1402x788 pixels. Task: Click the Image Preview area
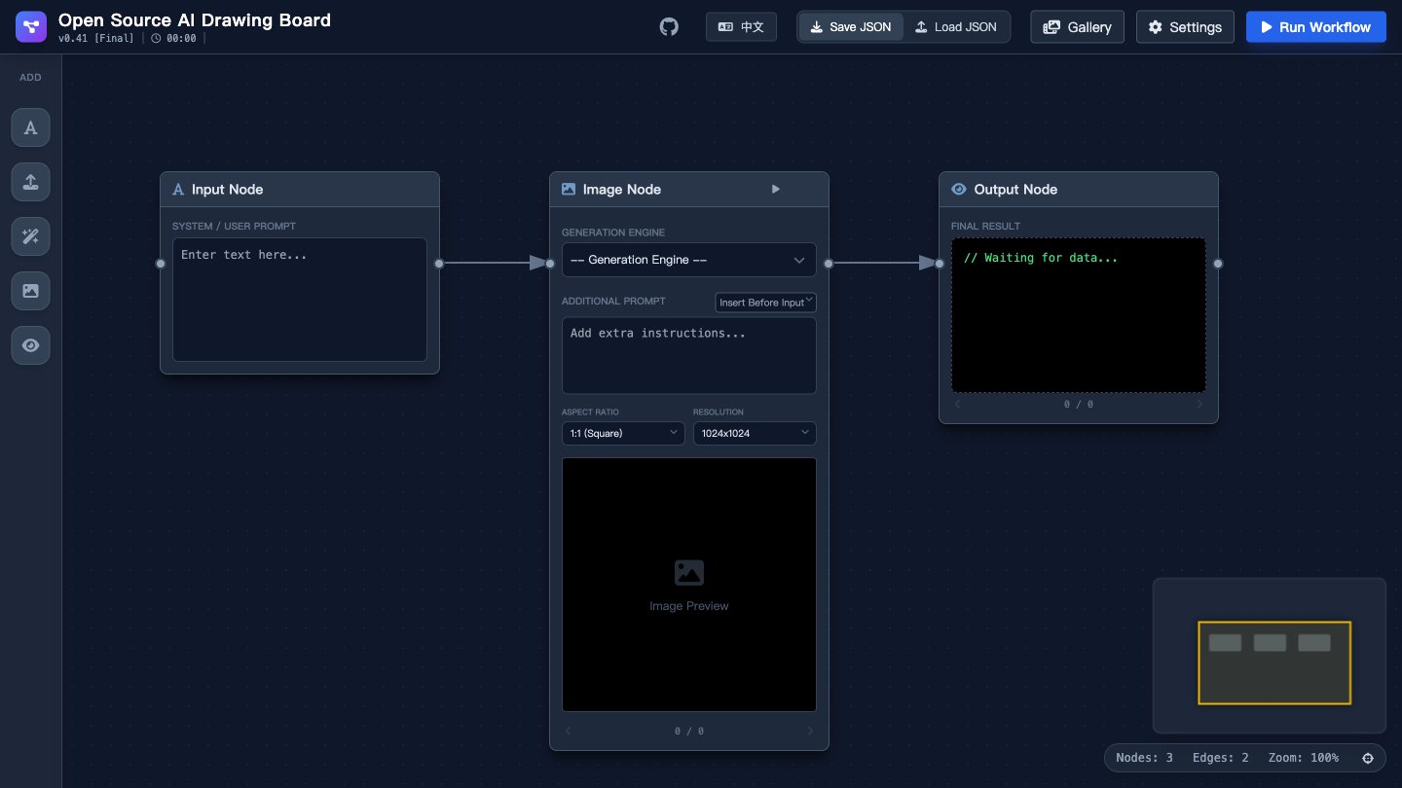point(689,585)
